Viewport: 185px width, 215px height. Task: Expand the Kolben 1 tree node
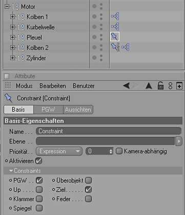click(12, 16)
